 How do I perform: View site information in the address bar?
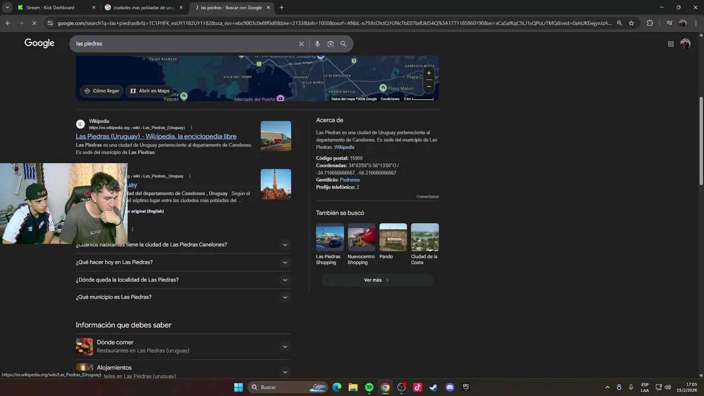[x=50, y=23]
